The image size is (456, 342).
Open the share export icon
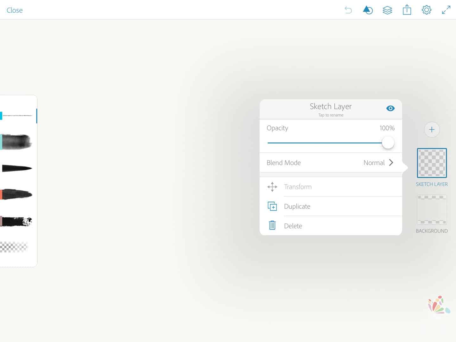(407, 10)
